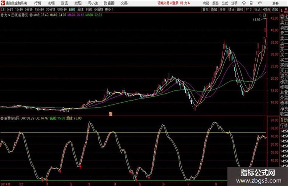Click the MA10: 34.07 indicator label
288x186 pixels.
click(58, 15)
